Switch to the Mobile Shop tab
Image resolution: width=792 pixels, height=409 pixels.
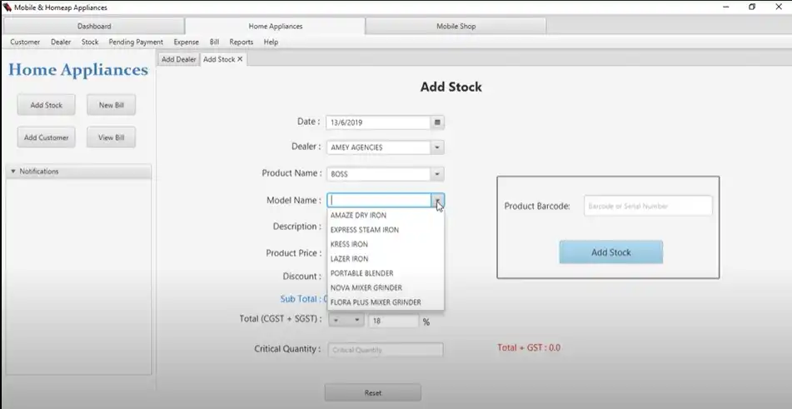tap(456, 27)
